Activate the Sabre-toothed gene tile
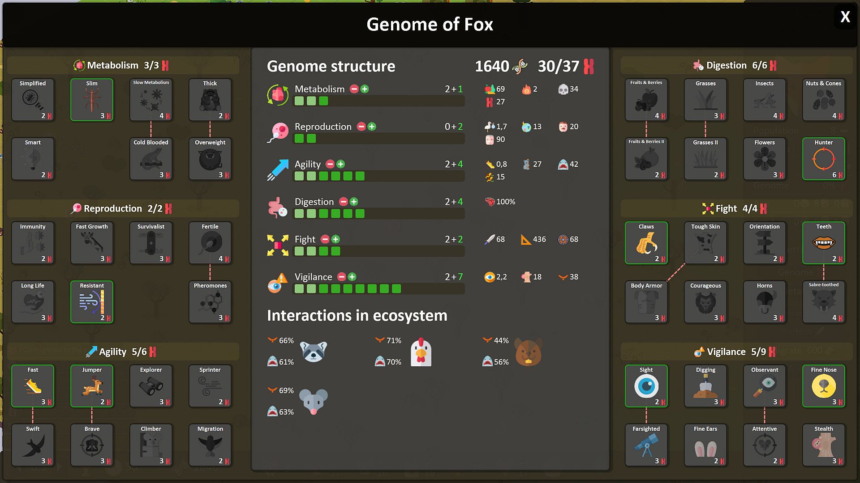The image size is (860, 483). tap(823, 302)
